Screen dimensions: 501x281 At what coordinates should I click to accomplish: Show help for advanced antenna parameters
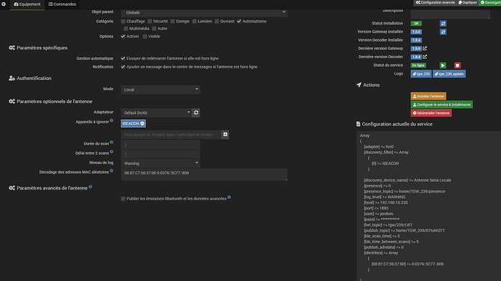point(91,187)
